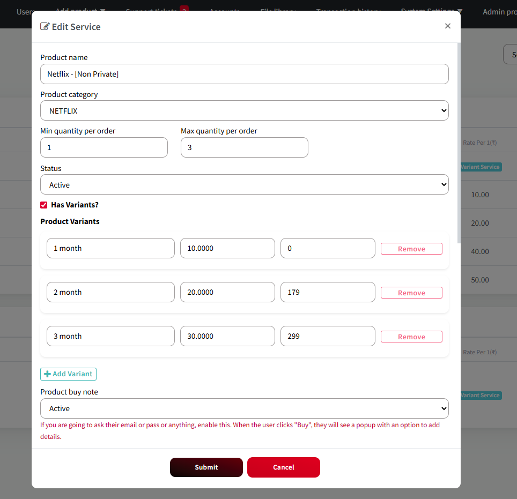Submit the Edit Service form
Image resolution: width=517 pixels, height=499 pixels.
pos(206,467)
